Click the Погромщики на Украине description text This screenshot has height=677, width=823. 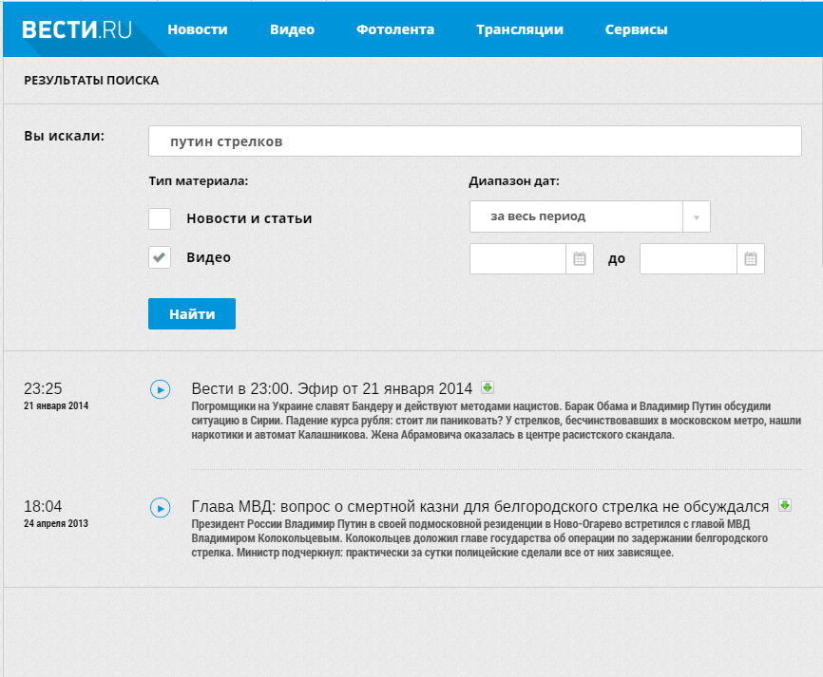coord(496,421)
